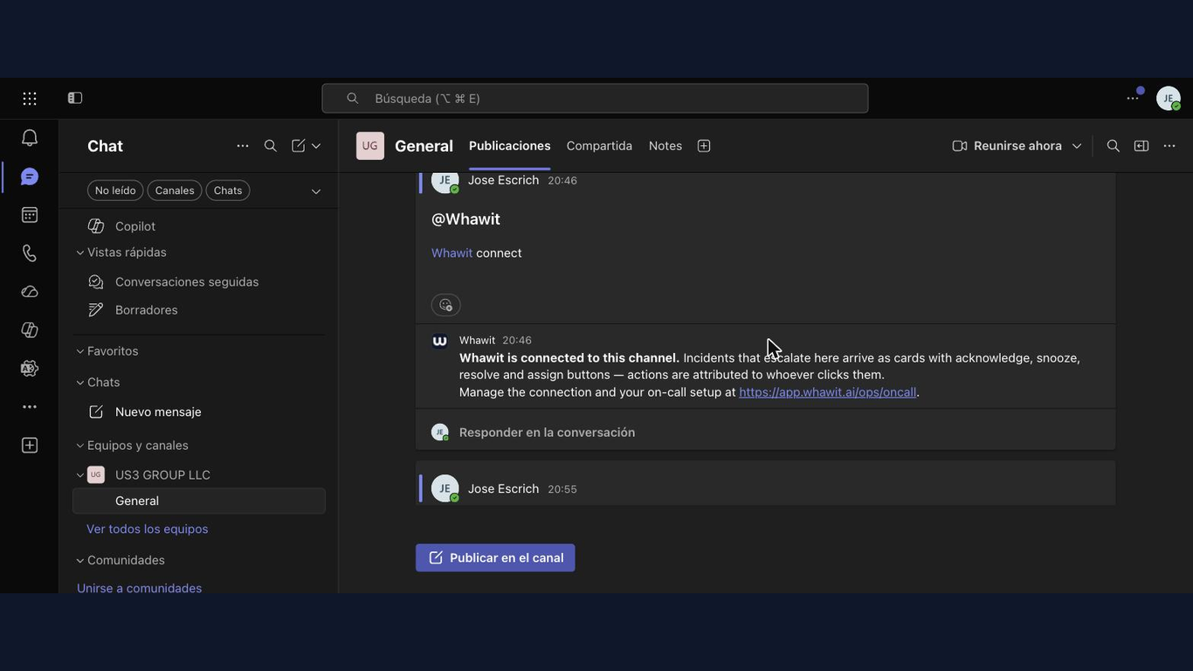Image resolution: width=1193 pixels, height=671 pixels.
Task: Click the Whawit sender name
Action: 477,341
